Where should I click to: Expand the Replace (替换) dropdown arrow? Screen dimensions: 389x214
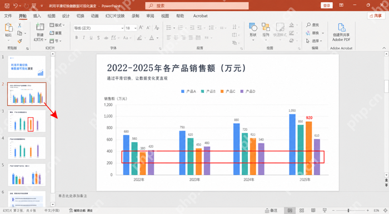323,33
